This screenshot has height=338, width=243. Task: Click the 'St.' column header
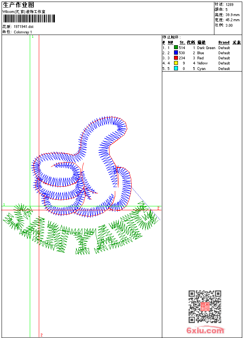[182, 42]
